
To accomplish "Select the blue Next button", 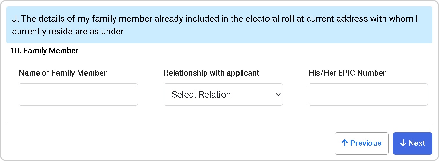I will click(x=413, y=143).
